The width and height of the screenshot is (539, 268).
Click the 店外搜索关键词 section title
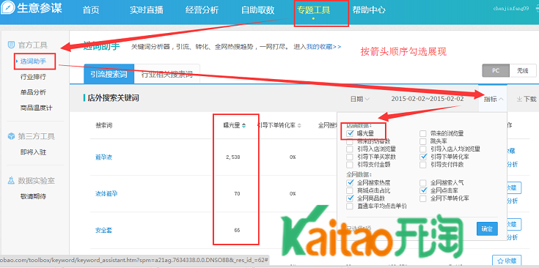coord(113,98)
